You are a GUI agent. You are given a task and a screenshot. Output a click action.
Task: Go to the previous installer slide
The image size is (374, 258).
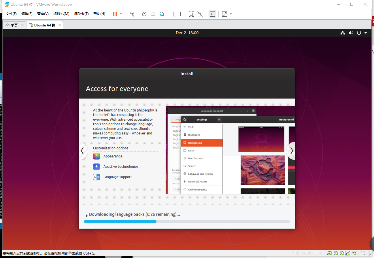pyautogui.click(x=83, y=151)
